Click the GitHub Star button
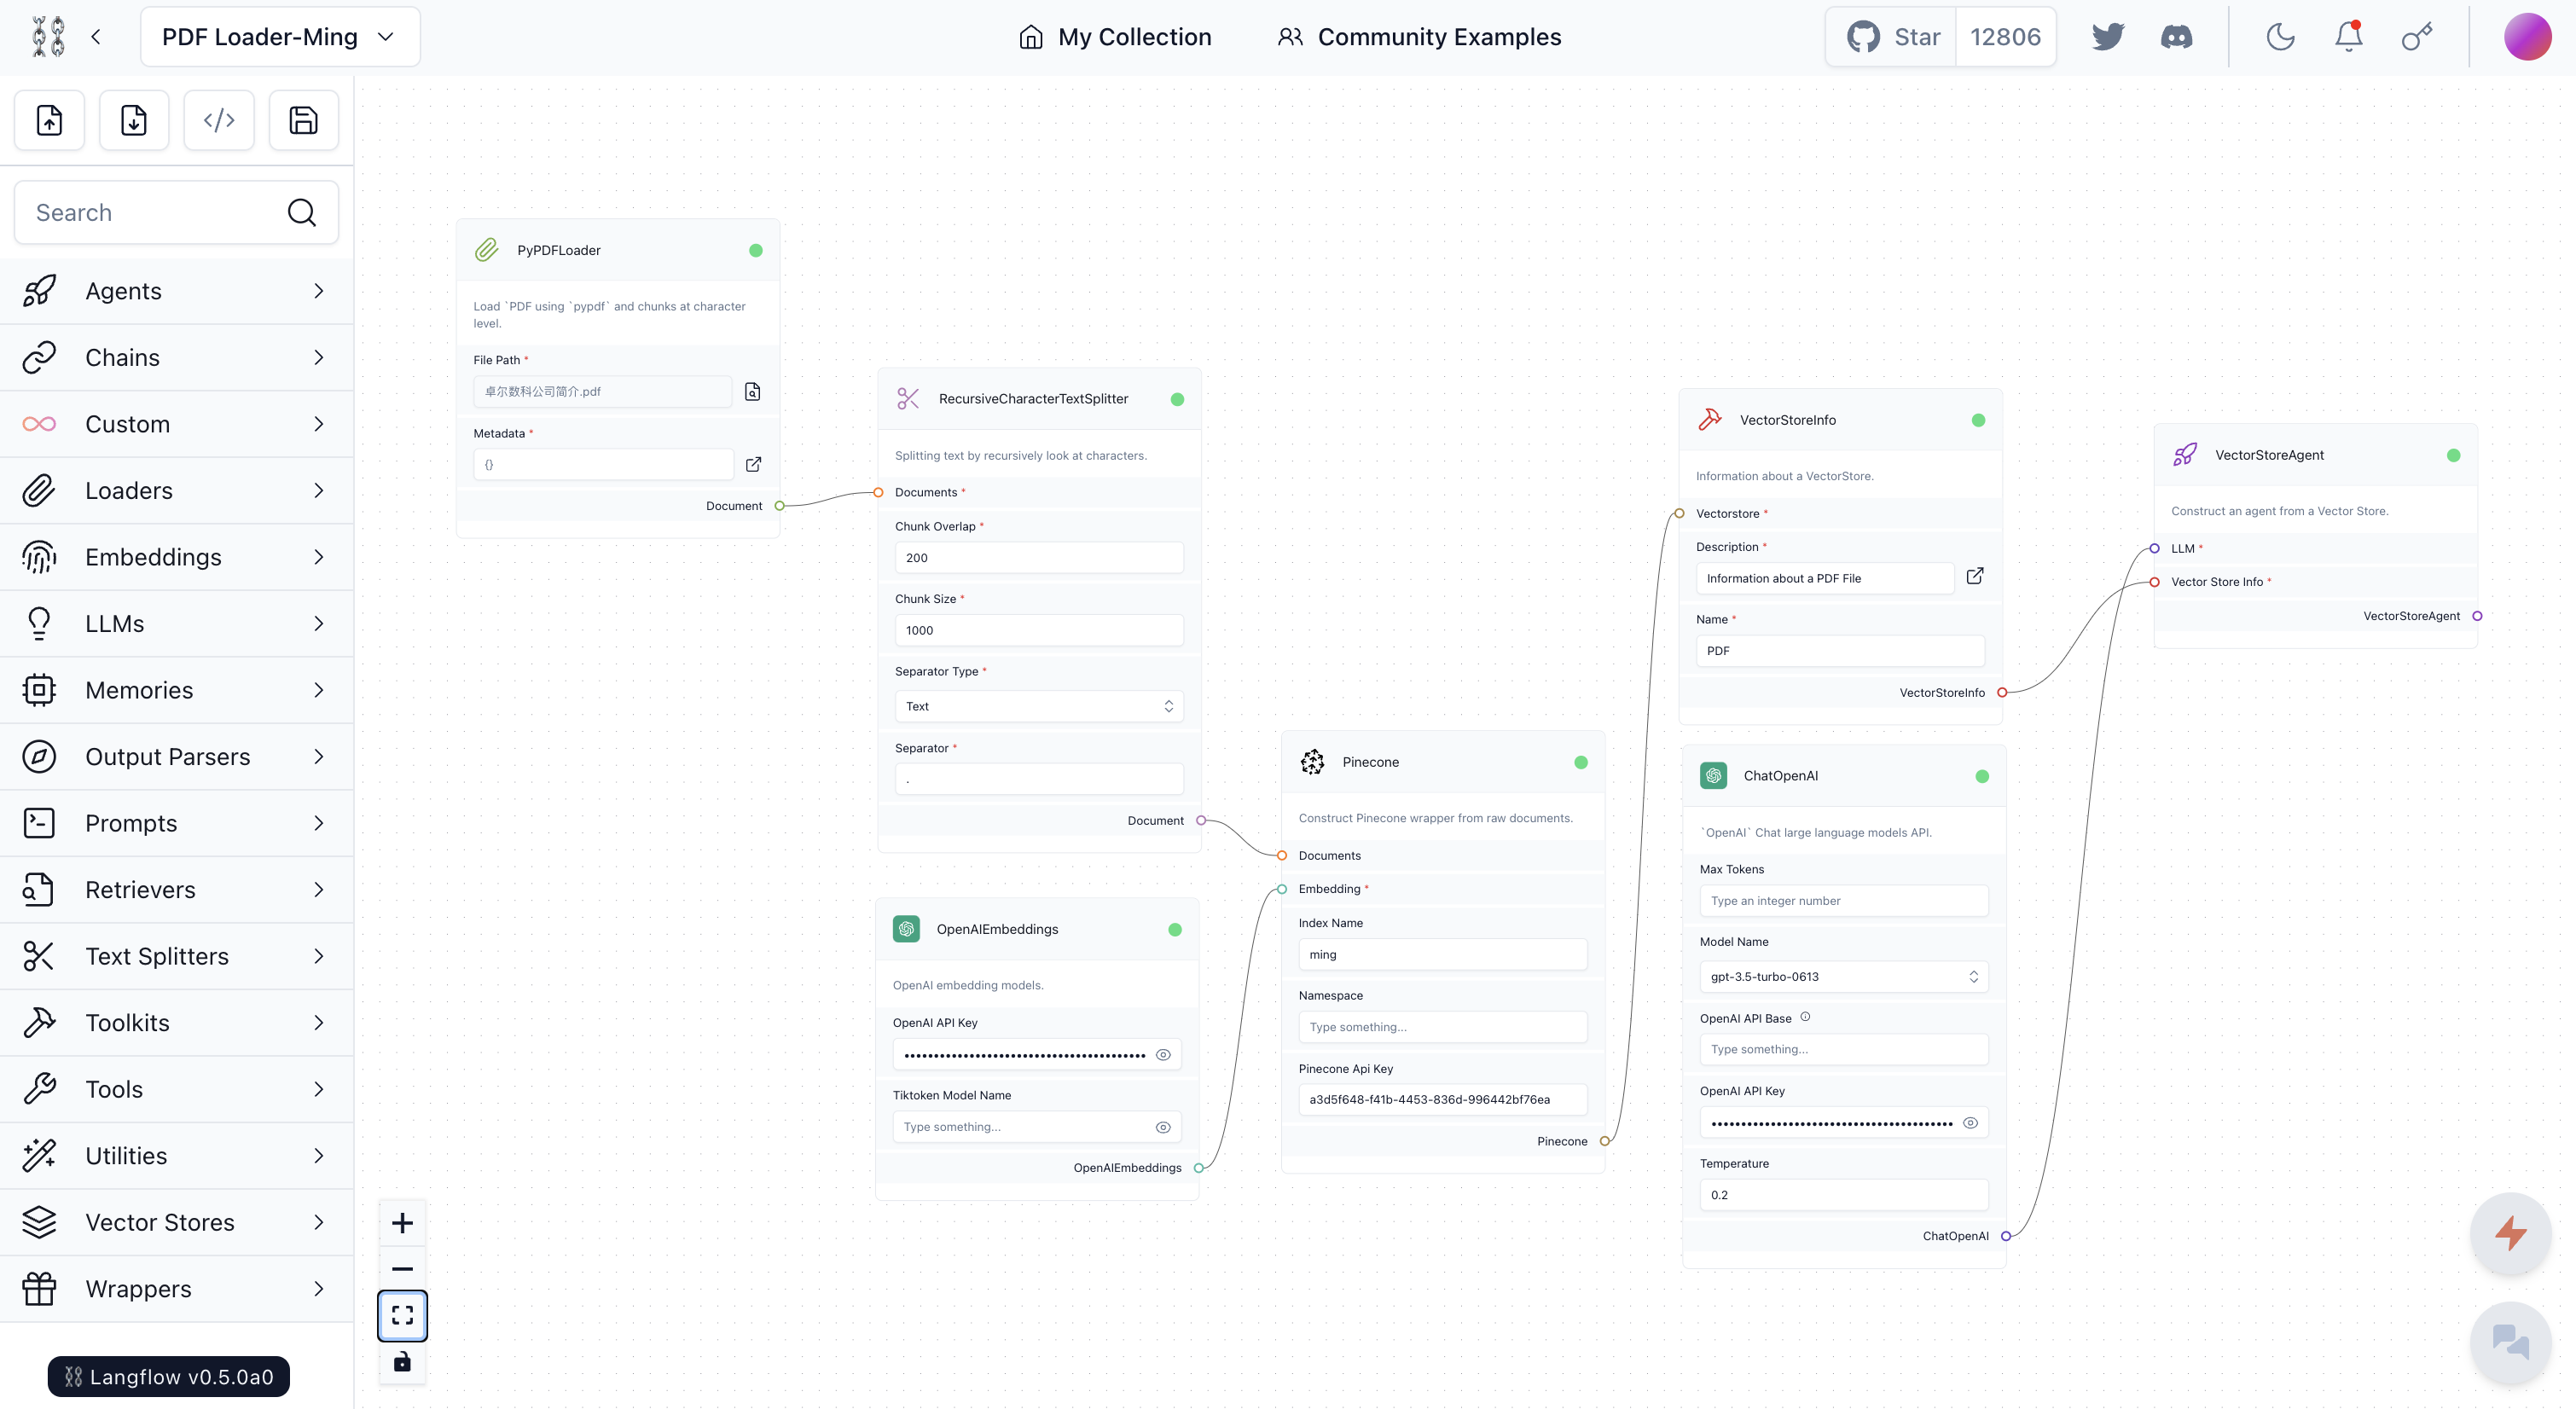This screenshot has width=2576, height=1409. [1891, 37]
